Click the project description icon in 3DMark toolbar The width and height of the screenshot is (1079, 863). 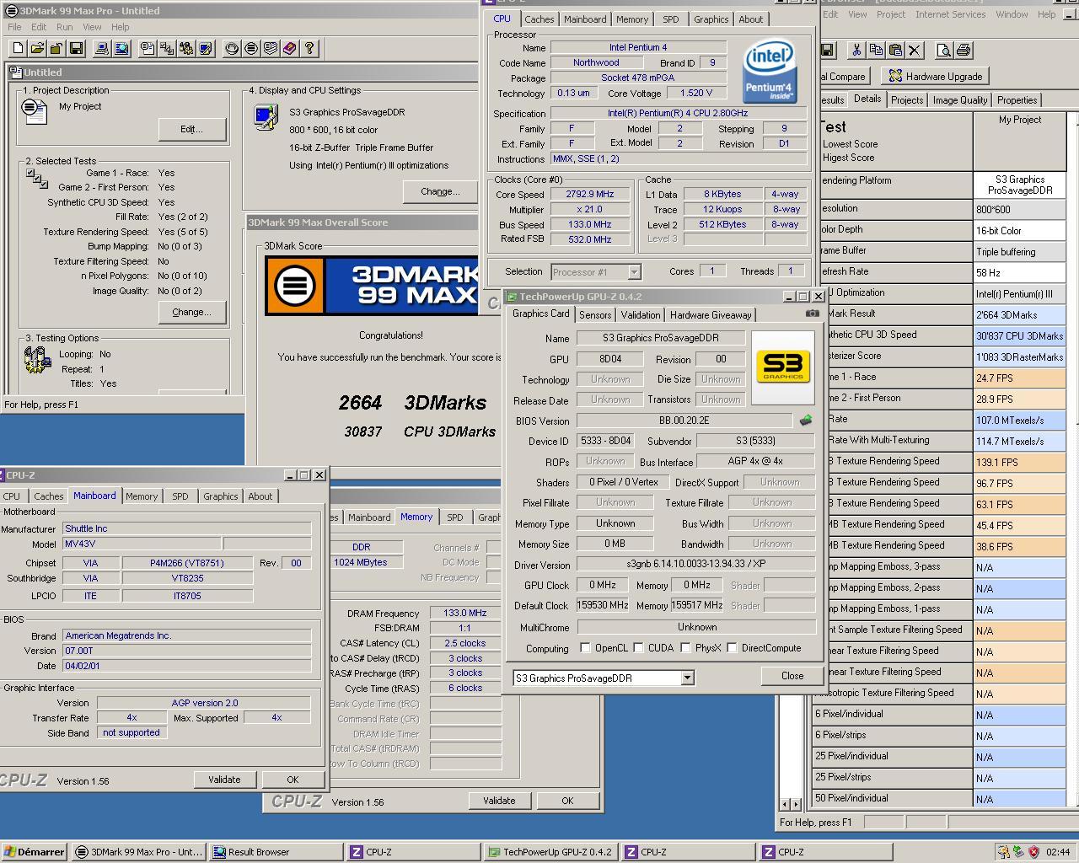pos(148,49)
